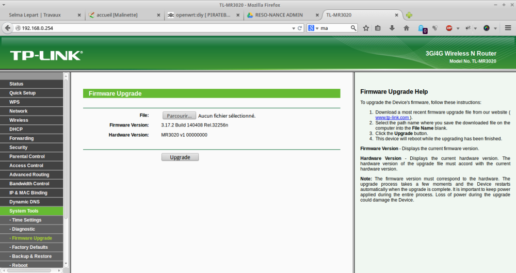This screenshot has height=273, width=516.
Task: Open Time Settings submenu
Action: coord(31,220)
